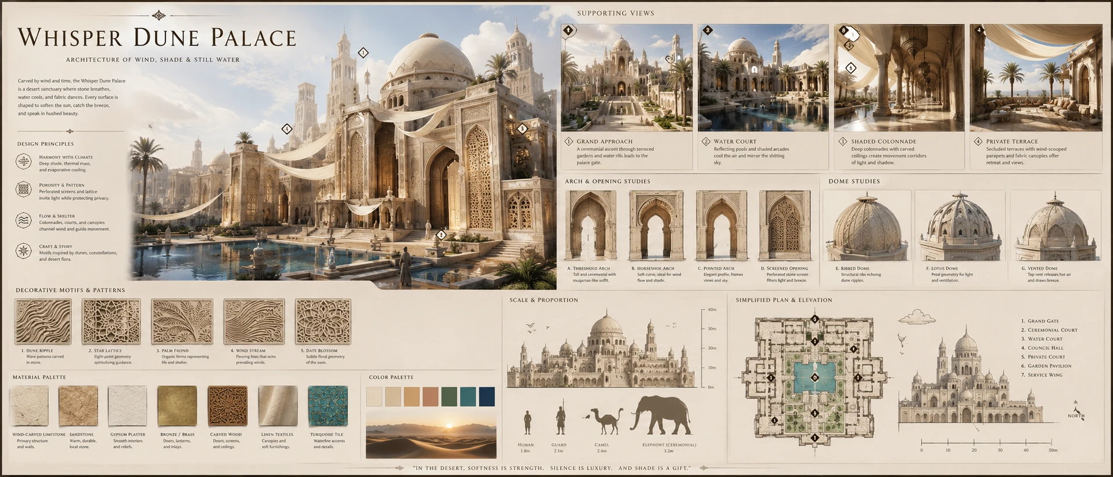Pick the Carved Wood material swatch
Image resolution: width=1113 pixels, height=477 pixels.
pos(228,406)
